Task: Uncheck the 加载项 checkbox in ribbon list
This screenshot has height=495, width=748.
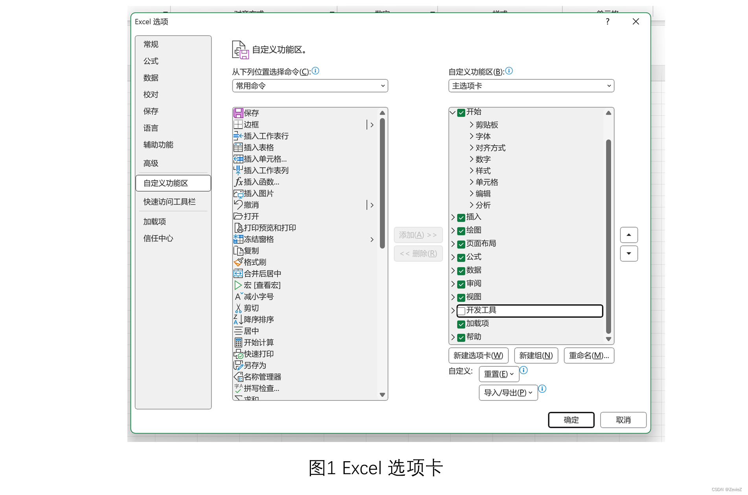Action: click(x=461, y=324)
